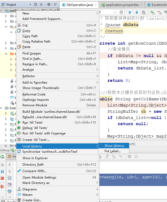The image size is (167, 202).
Task: Click the Cut scissors icon
Action: 19,25
